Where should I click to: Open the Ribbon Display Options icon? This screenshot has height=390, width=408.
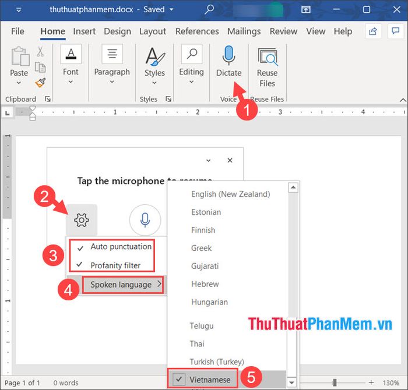tap(306, 10)
